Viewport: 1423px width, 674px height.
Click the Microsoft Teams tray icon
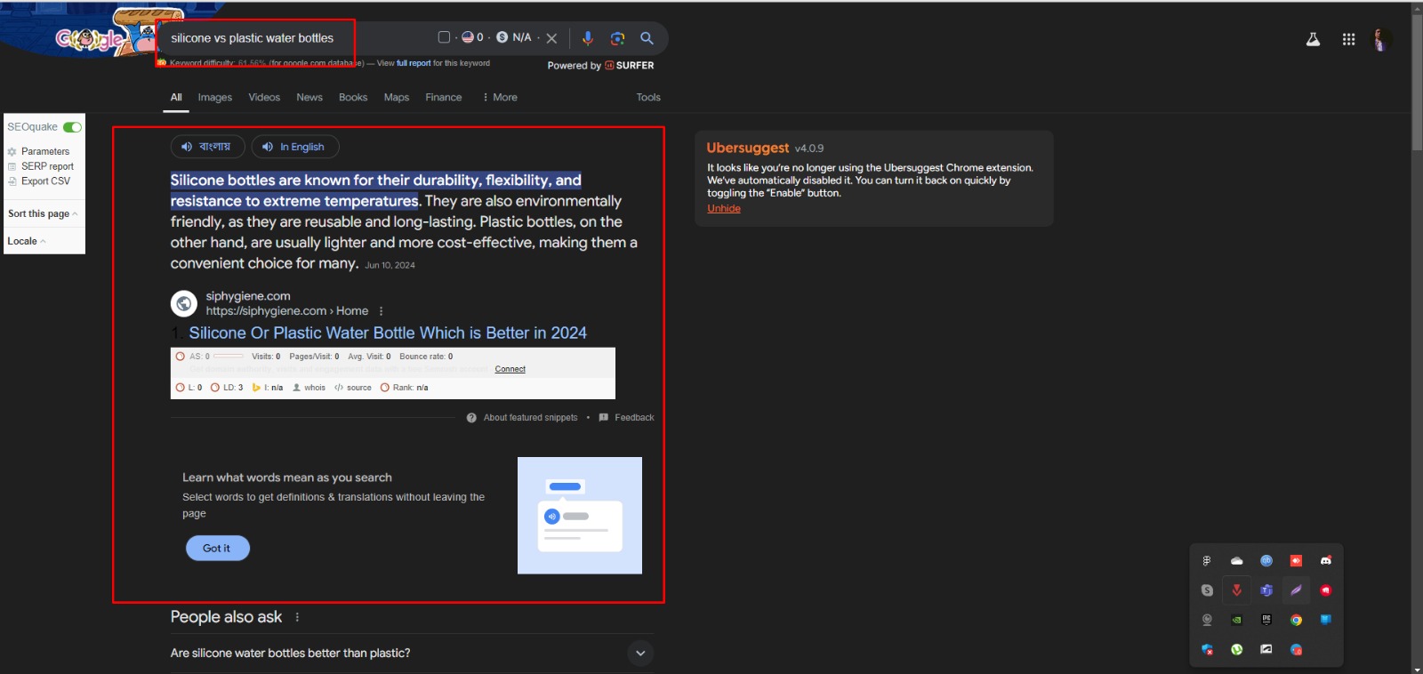pyautogui.click(x=1266, y=590)
